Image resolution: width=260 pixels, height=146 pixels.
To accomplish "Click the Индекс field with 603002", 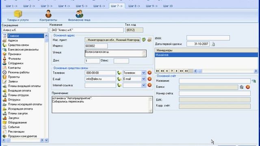I will [96, 46].
